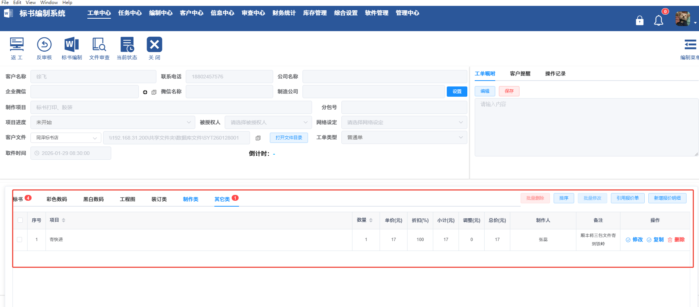Click the 请输入内容 text area
699x307 pixels.
click(587, 127)
